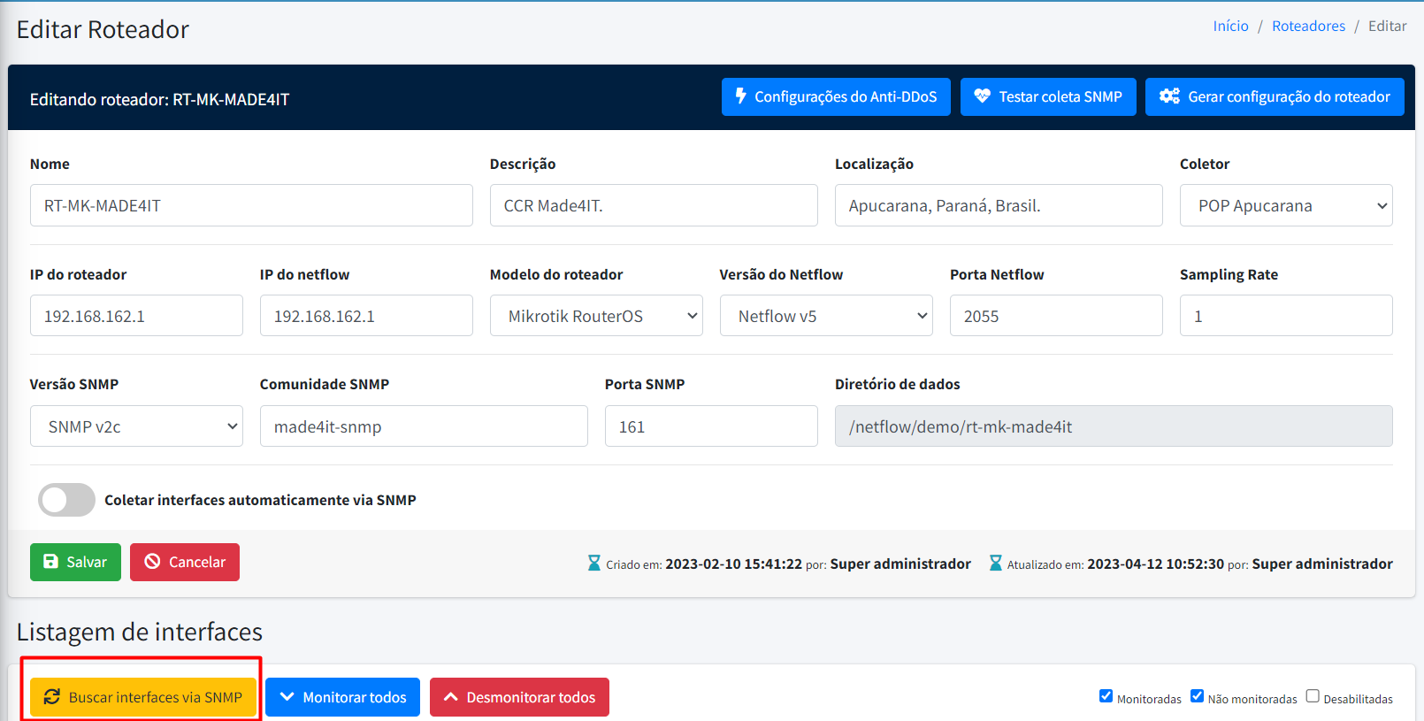Click the prohibited circle icon on Cancelar
This screenshot has width=1424, height=721.
(x=152, y=562)
